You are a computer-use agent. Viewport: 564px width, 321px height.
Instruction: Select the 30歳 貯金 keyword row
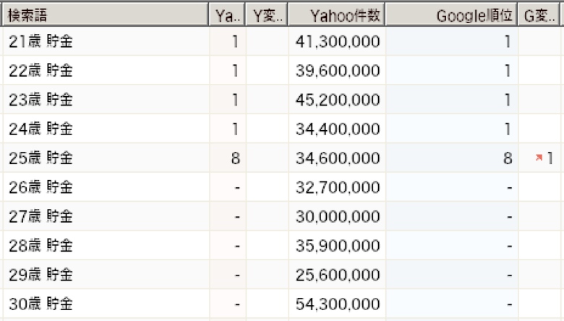[282, 304]
